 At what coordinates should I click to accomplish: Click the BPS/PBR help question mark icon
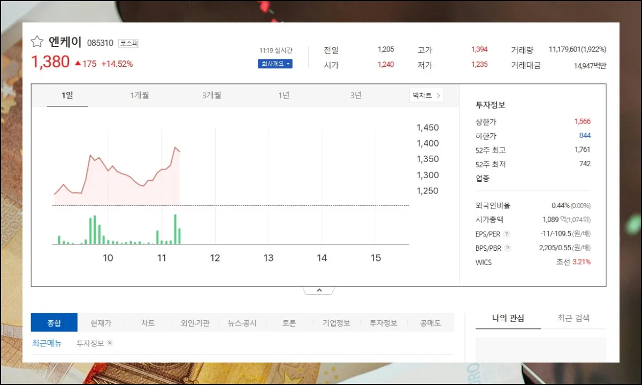507,248
